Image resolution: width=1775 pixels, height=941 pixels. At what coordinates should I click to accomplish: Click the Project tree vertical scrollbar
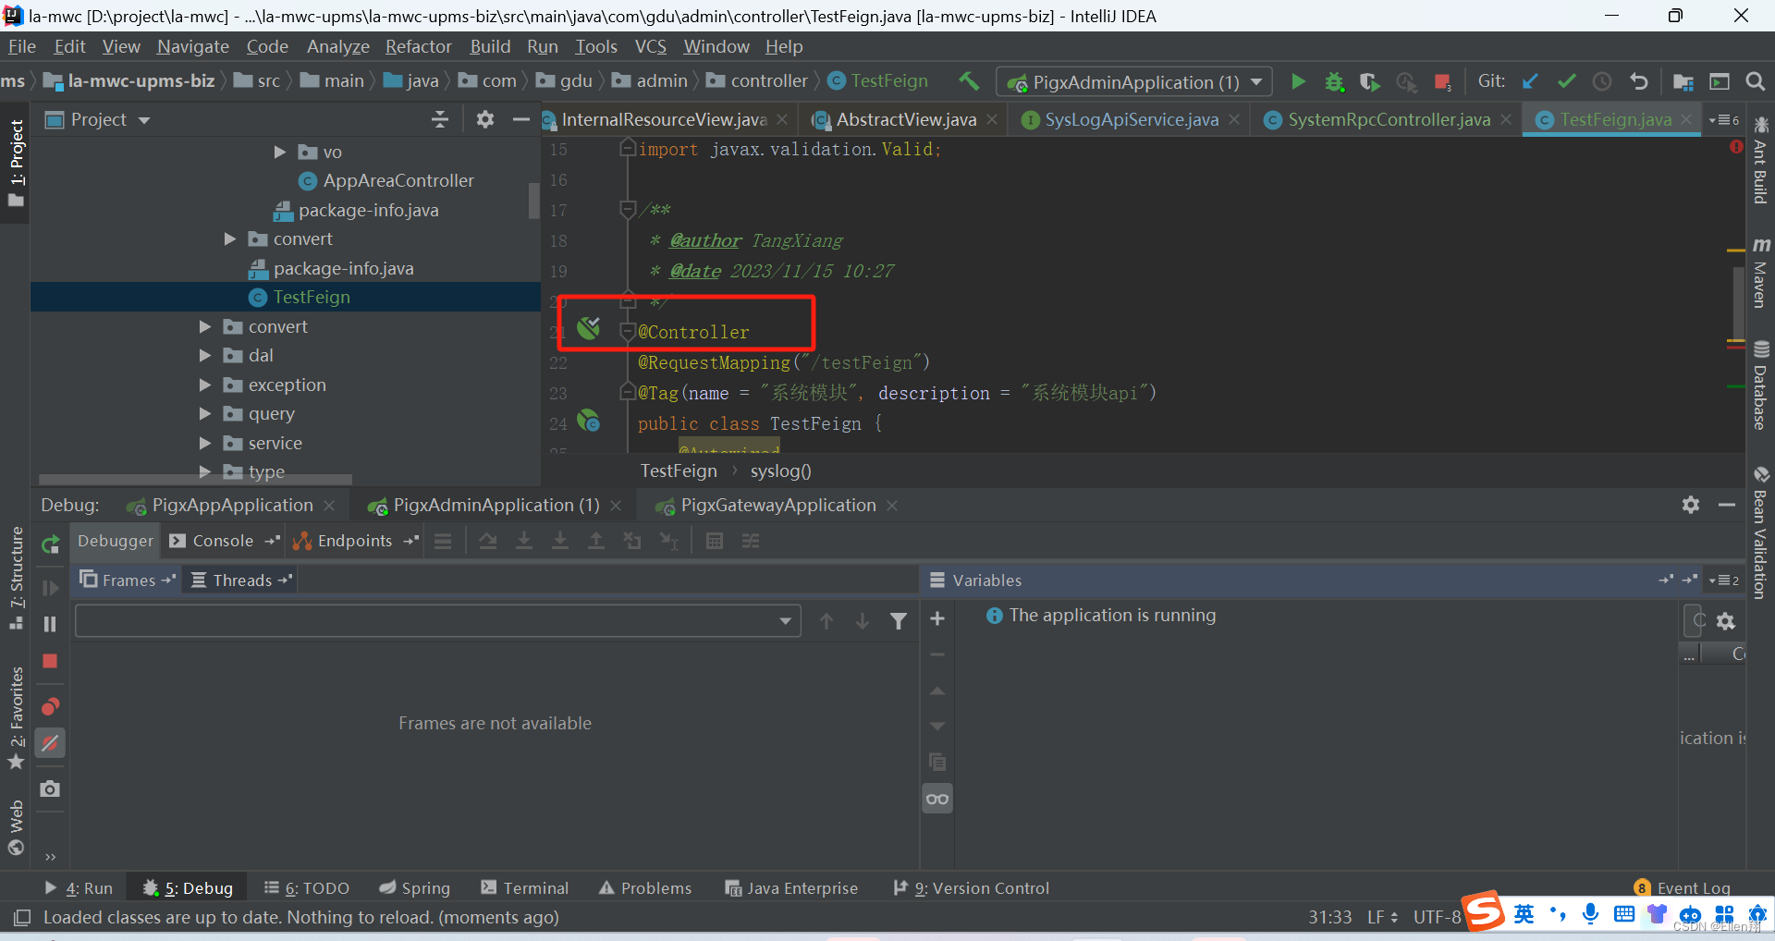tap(533, 201)
